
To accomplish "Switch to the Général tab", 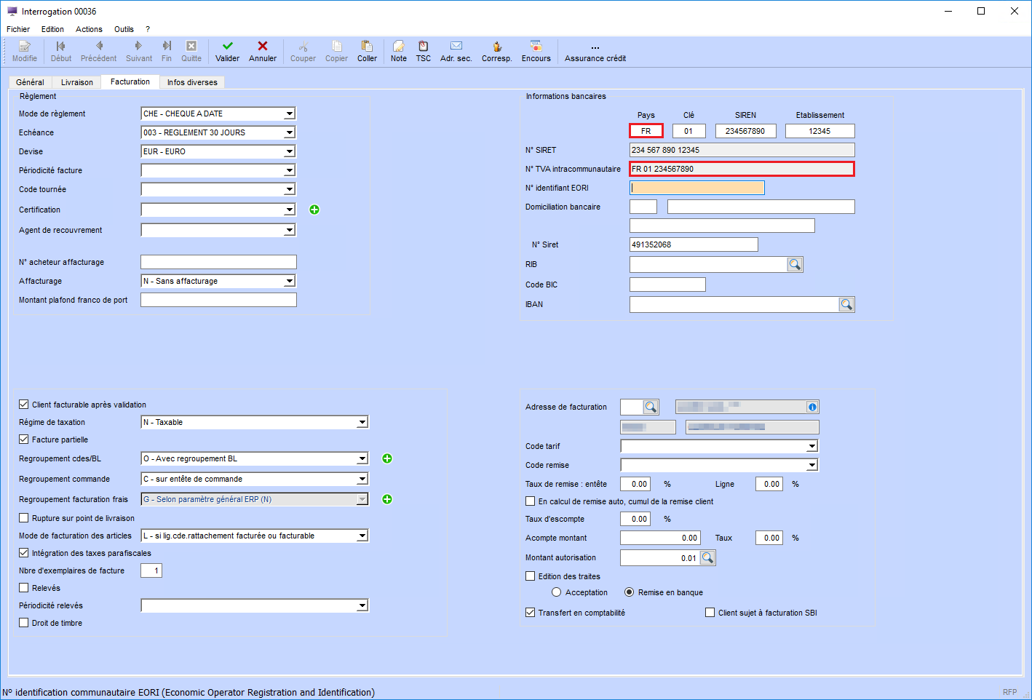I will (30, 82).
